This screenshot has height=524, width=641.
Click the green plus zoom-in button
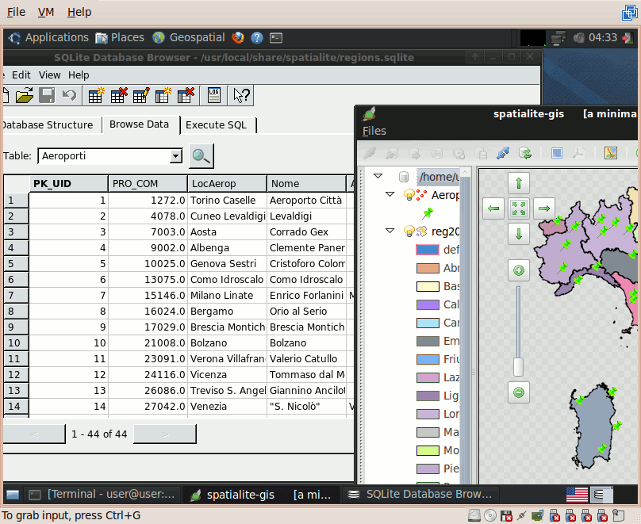click(x=519, y=270)
